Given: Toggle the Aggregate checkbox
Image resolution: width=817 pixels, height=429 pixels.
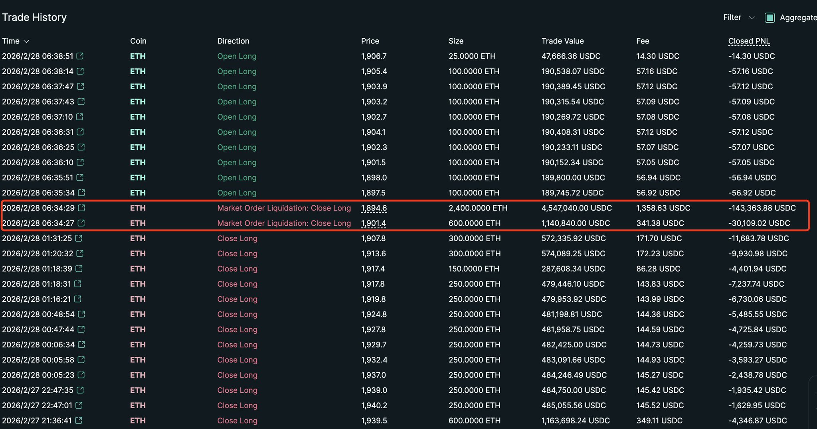Looking at the screenshot, I should tap(770, 18).
